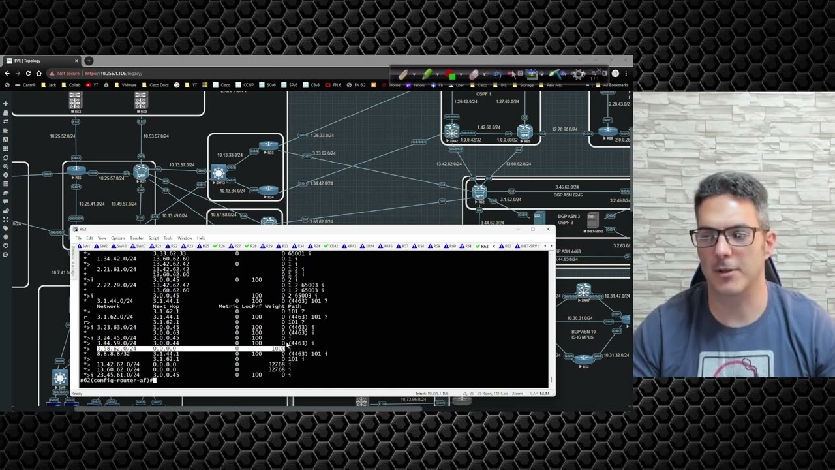Viewport: 835px width, 470px height.
Task: Open the Transfer menu in SecureCRT
Action: 136,238
